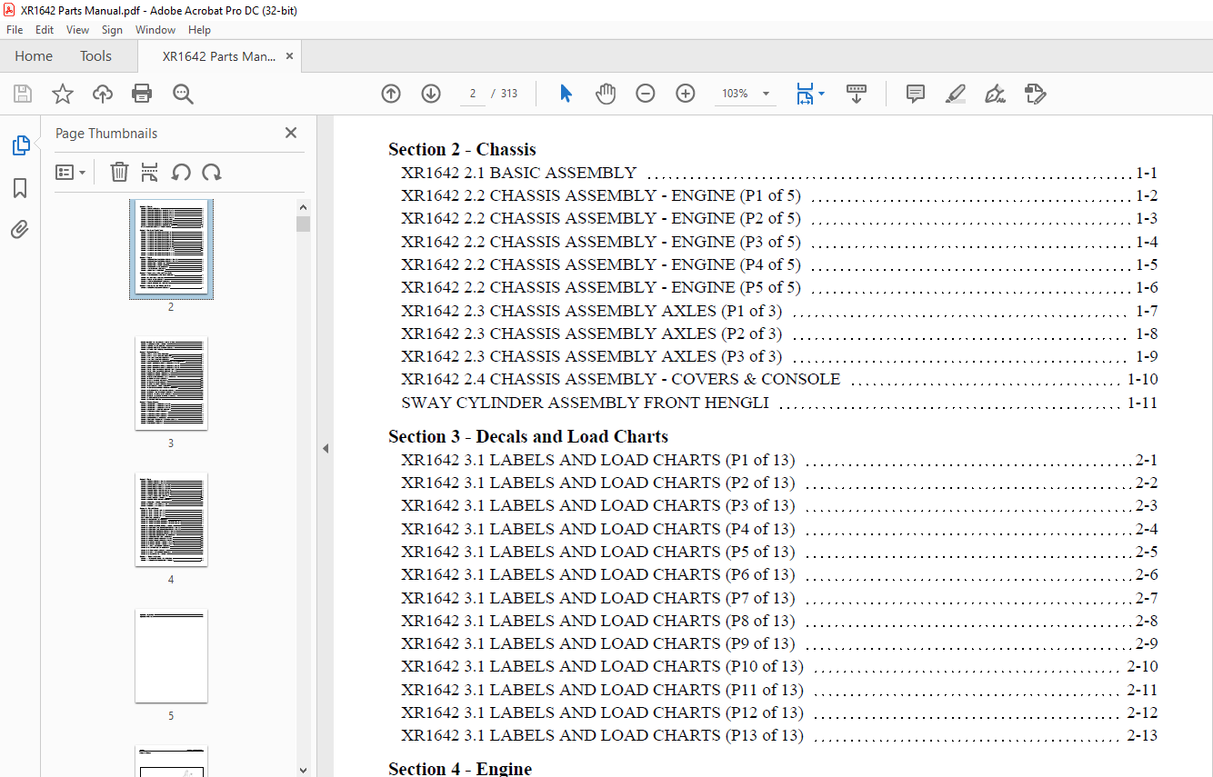Click Section 3 - Decals and Load Charts heading
The height and width of the screenshot is (777, 1213).
tap(528, 436)
